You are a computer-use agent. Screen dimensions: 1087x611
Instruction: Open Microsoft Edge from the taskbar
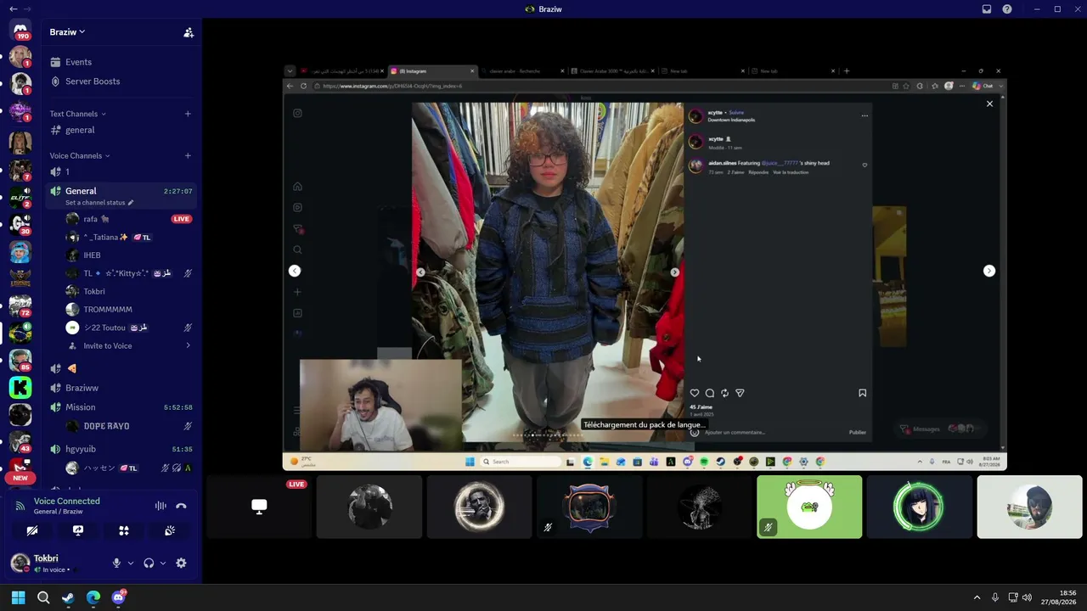(93, 597)
